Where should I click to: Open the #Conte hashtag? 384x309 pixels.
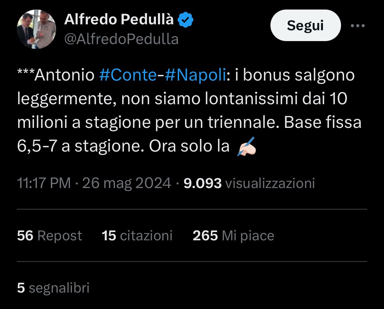click(x=128, y=75)
